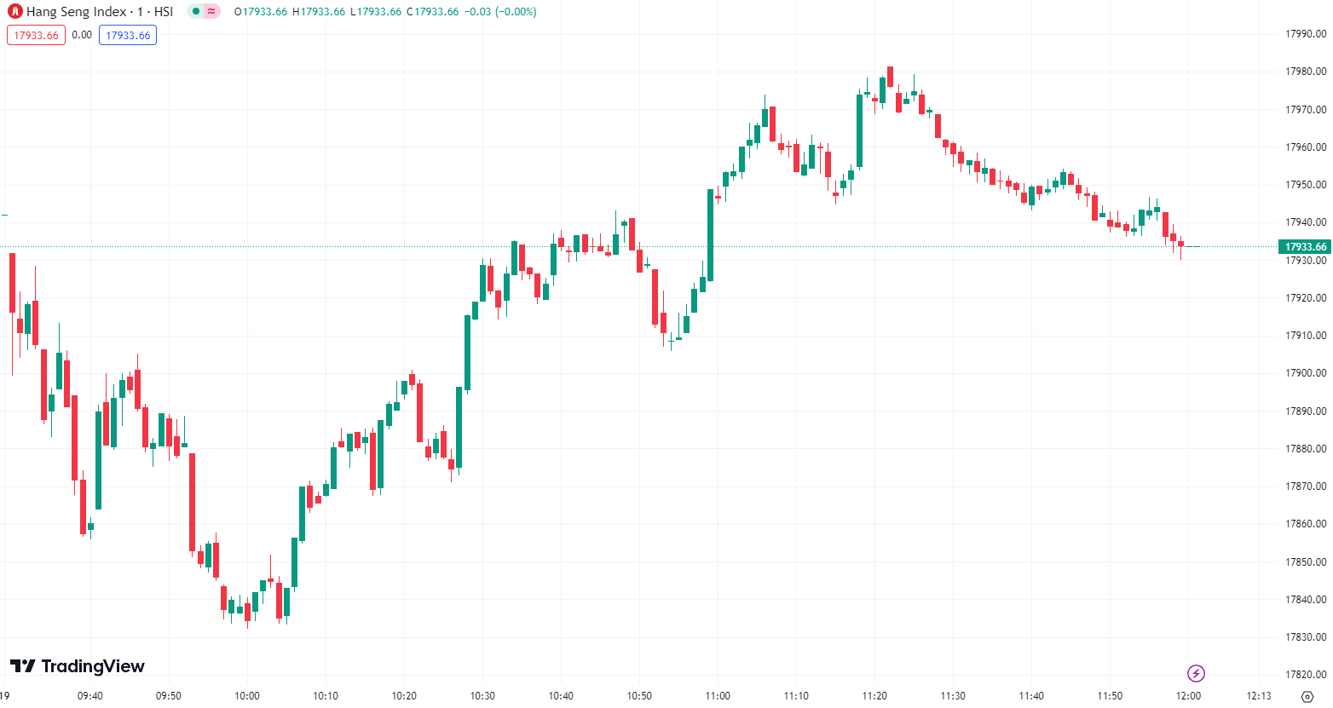Click the red sell price 17933.66 button
The width and height of the screenshot is (1333, 708).
[36, 35]
